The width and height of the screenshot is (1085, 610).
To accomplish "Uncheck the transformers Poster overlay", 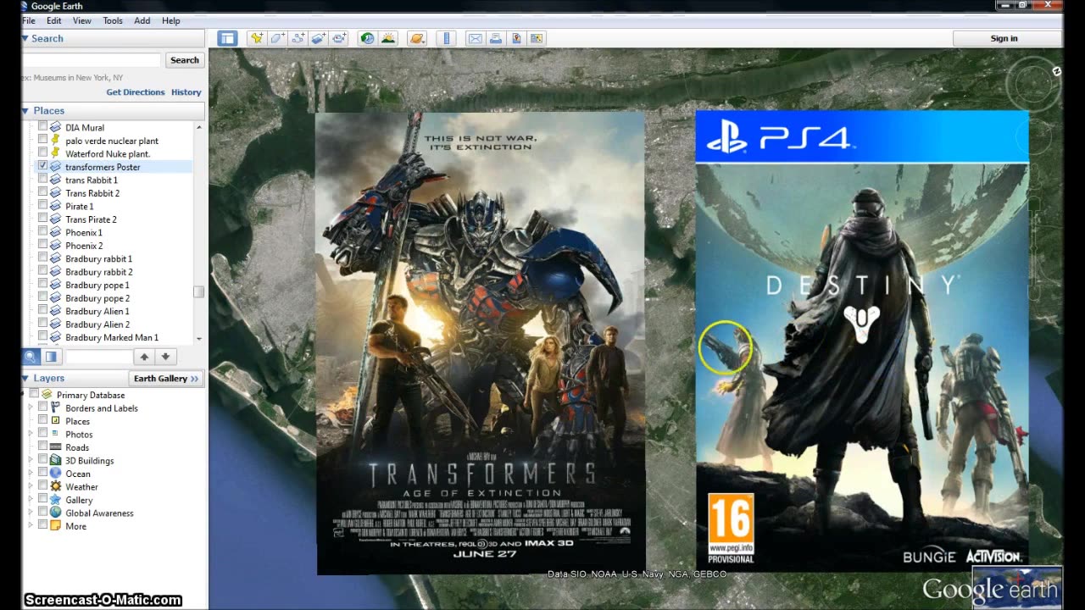I will coord(43,166).
